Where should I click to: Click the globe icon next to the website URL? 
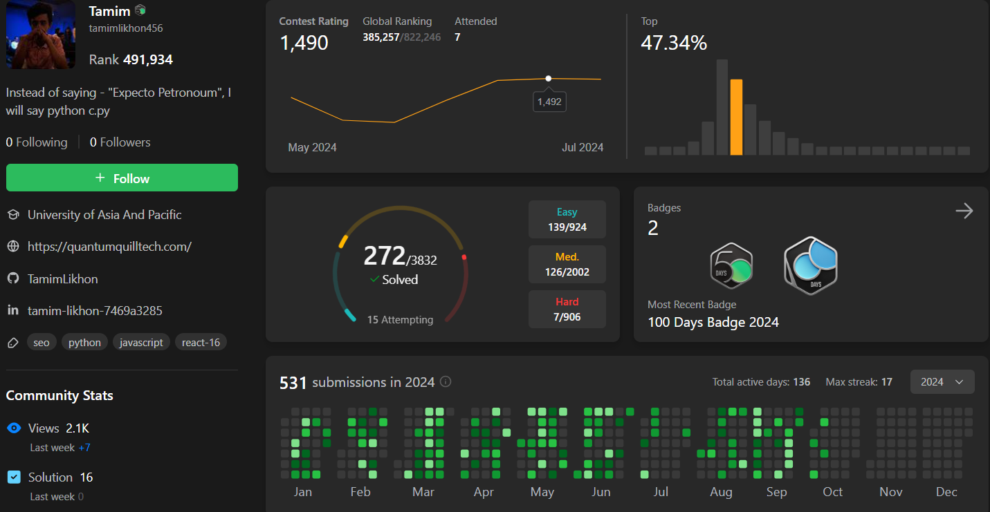13,246
